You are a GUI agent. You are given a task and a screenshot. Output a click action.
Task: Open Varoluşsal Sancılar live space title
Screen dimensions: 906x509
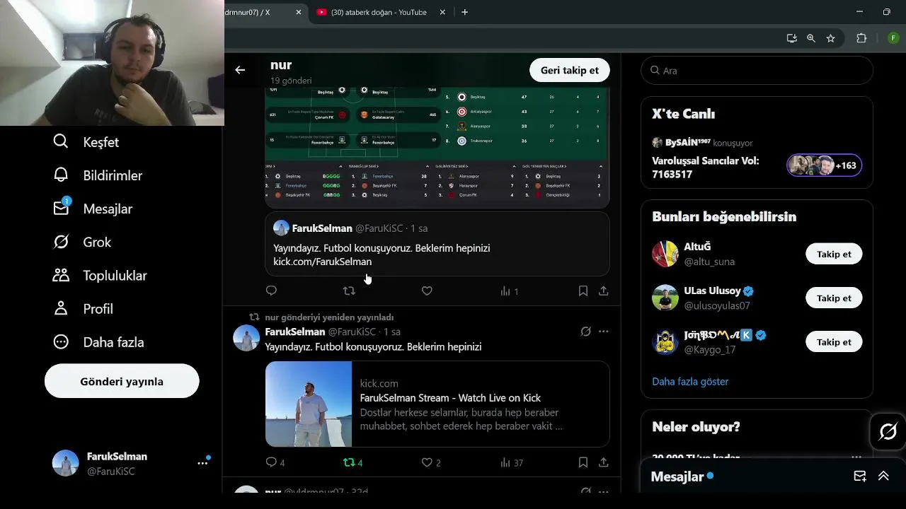[706, 167]
